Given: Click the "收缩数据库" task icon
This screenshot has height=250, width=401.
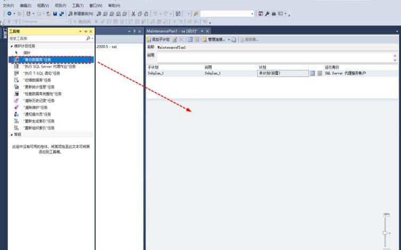Looking at the screenshot, I should tap(16, 80).
